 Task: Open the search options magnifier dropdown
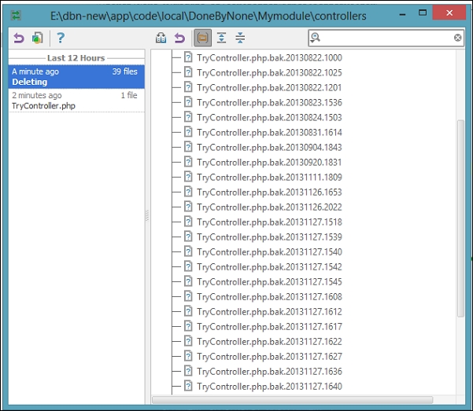tap(316, 38)
